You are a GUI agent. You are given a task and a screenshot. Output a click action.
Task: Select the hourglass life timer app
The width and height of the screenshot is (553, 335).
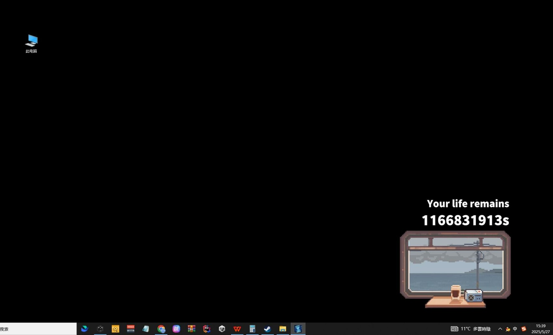click(298, 329)
